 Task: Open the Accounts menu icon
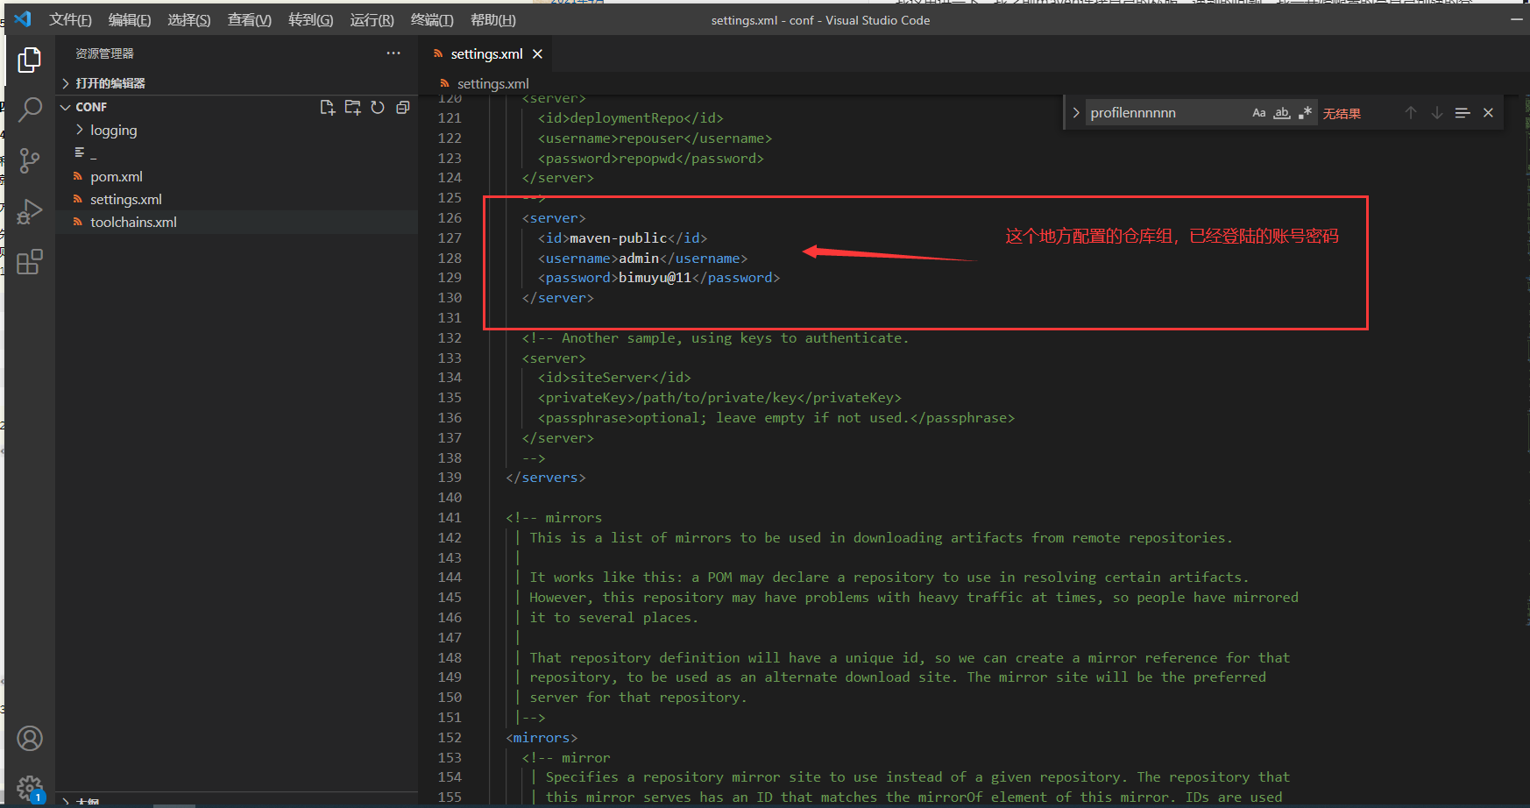[30, 739]
